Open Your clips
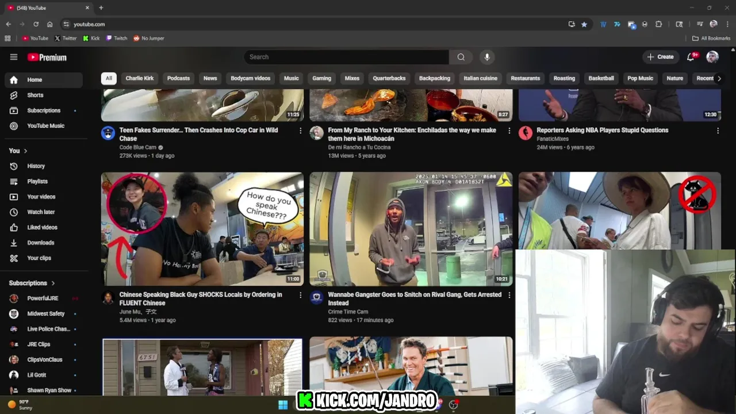 [x=44, y=258]
